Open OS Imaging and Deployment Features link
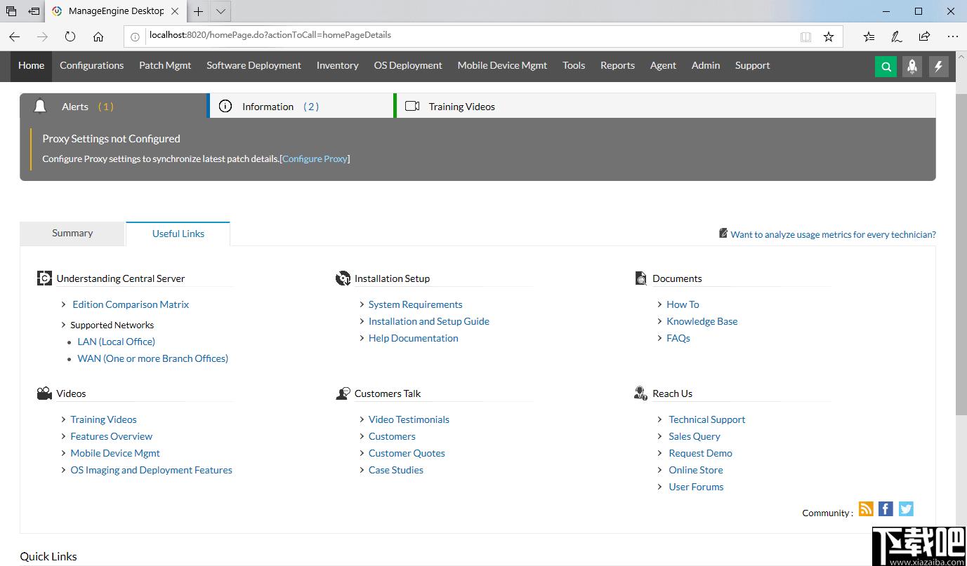The height and width of the screenshot is (566, 967). coord(151,470)
